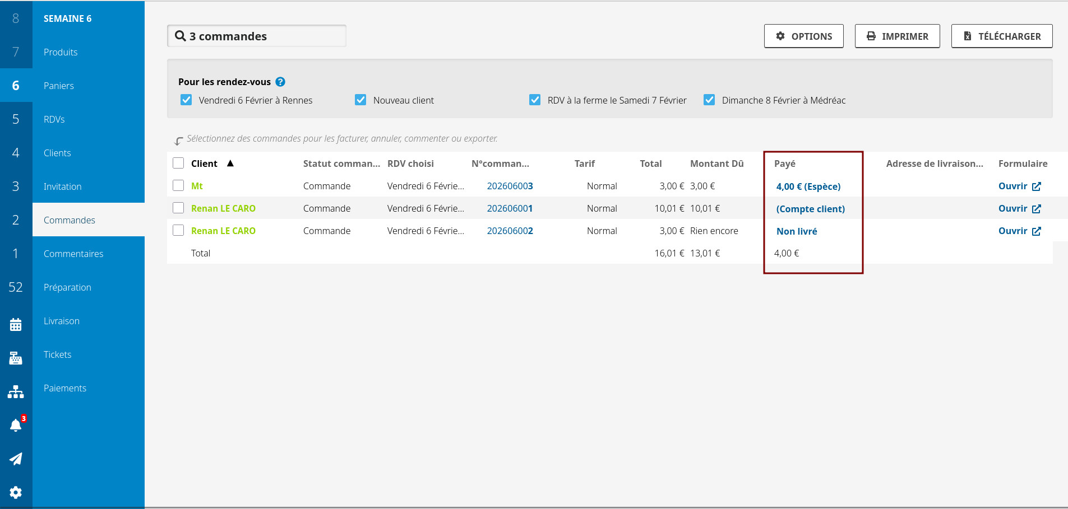1068x509 pixels.
Task: Open the Paniers menu item
Action: click(59, 86)
